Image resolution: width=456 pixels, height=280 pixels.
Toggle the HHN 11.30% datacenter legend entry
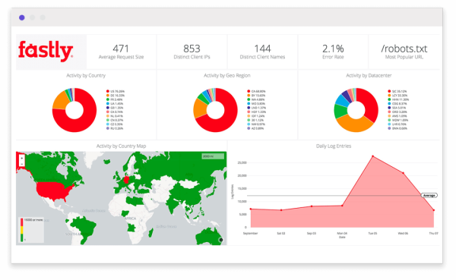tap(398, 99)
